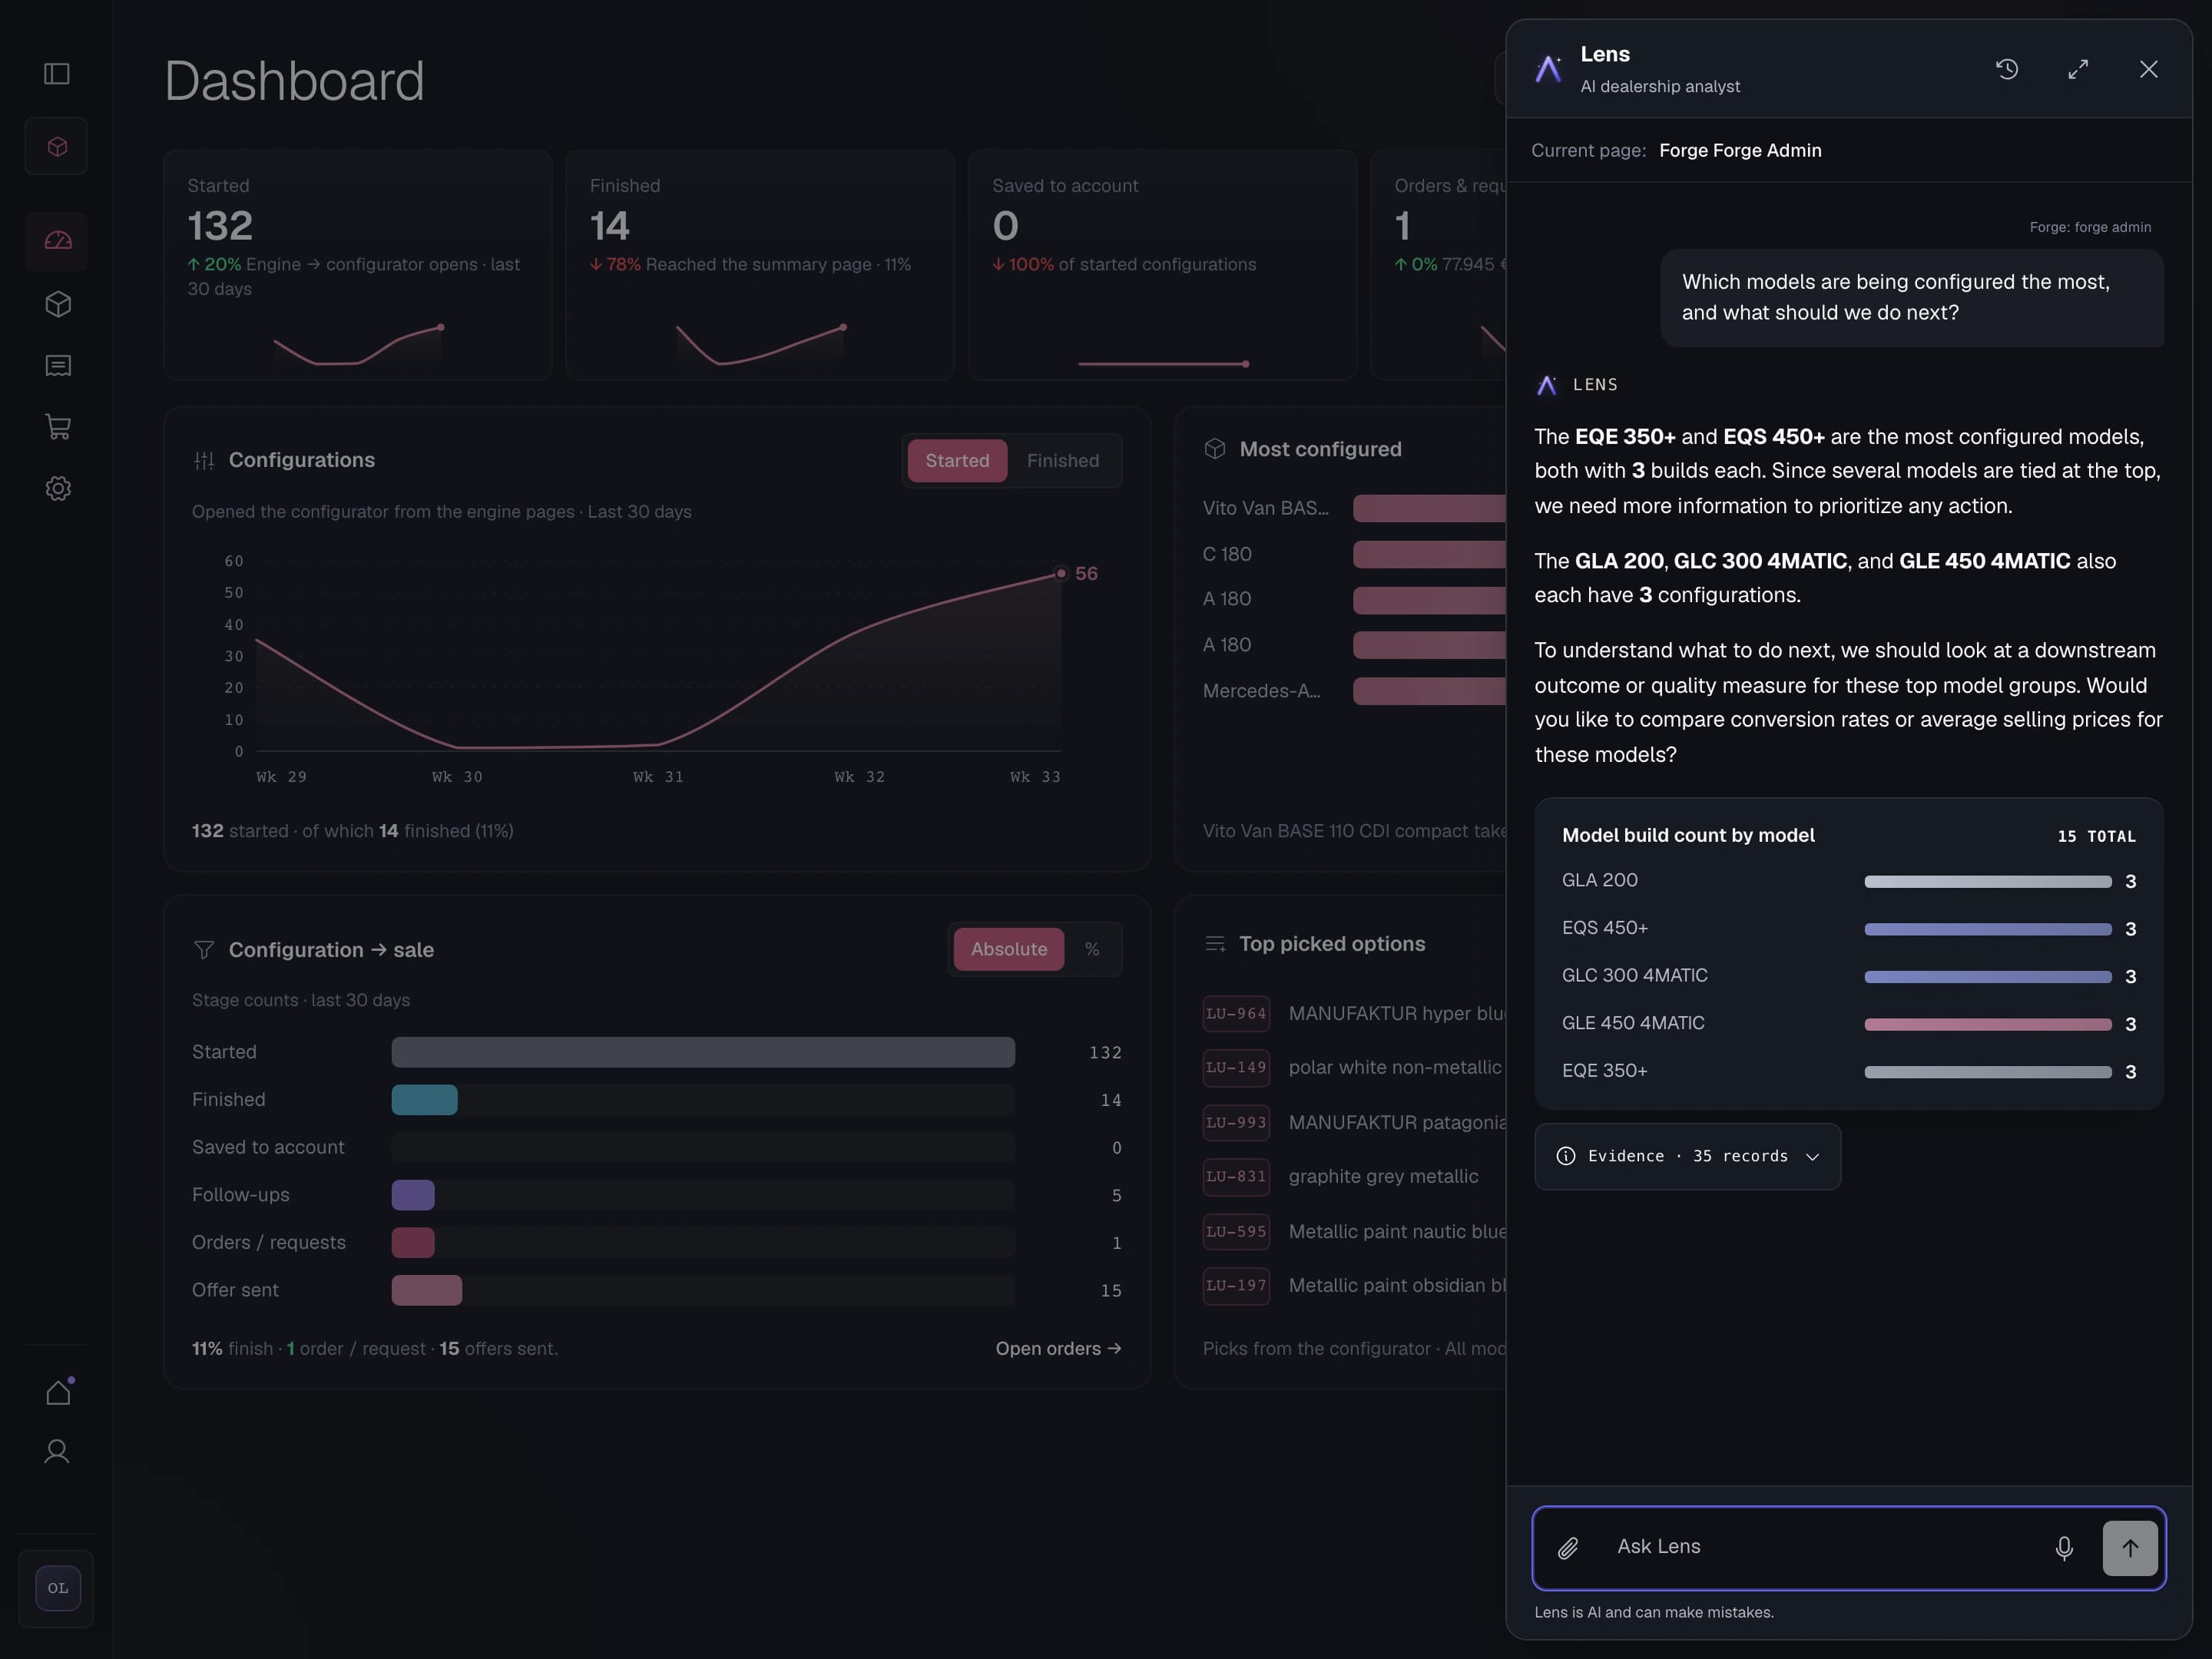
Task: Start voice input with the microphone icon
Action: coord(2064,1548)
